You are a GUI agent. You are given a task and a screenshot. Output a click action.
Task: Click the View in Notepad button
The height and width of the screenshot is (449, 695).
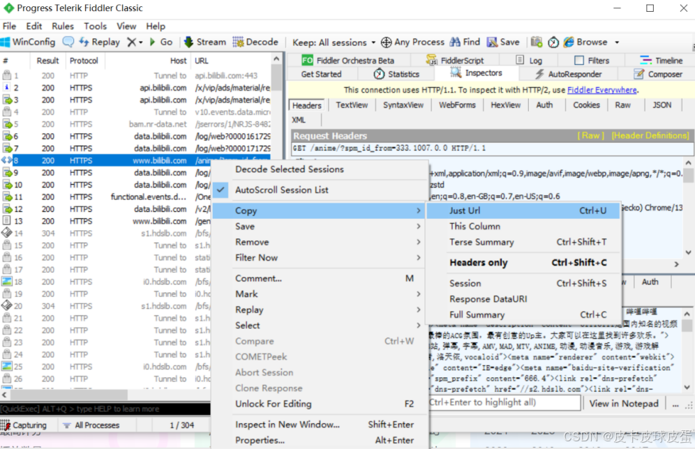(x=624, y=404)
